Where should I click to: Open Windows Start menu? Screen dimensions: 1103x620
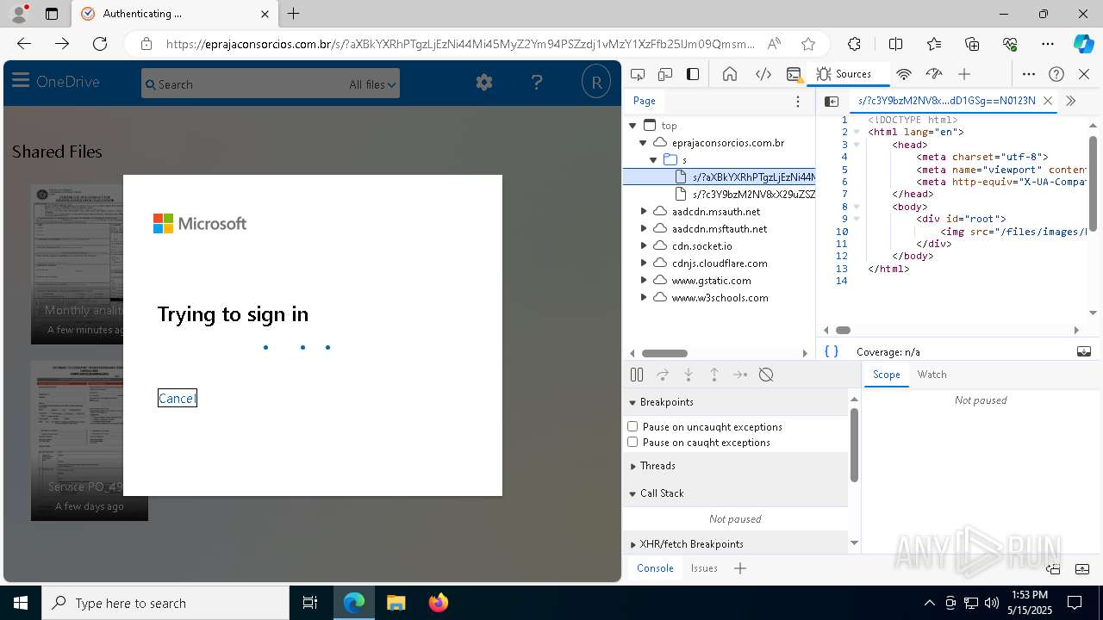[x=21, y=603]
